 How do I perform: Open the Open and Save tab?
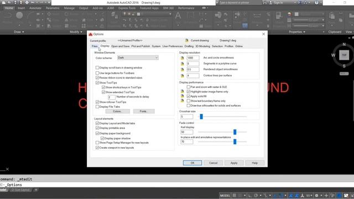coord(121,46)
